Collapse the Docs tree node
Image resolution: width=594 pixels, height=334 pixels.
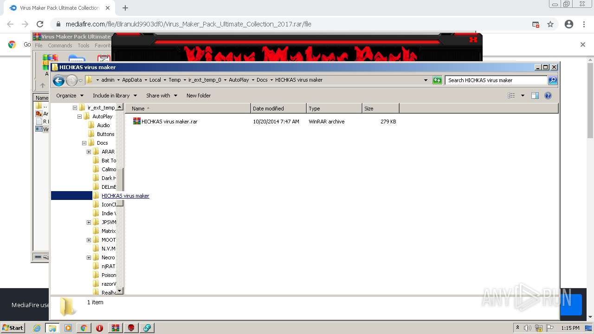(x=84, y=143)
